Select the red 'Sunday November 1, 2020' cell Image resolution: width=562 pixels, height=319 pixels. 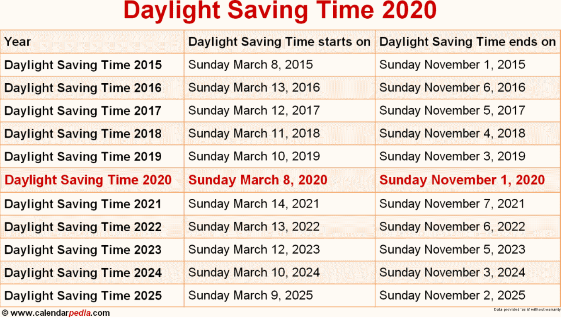462,180
